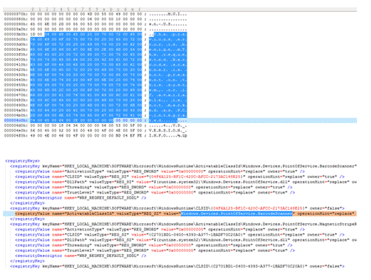Viewport: 371px width, 280px height.
Task: Click hex offset 000004d0h row label
Action: click(16, 126)
